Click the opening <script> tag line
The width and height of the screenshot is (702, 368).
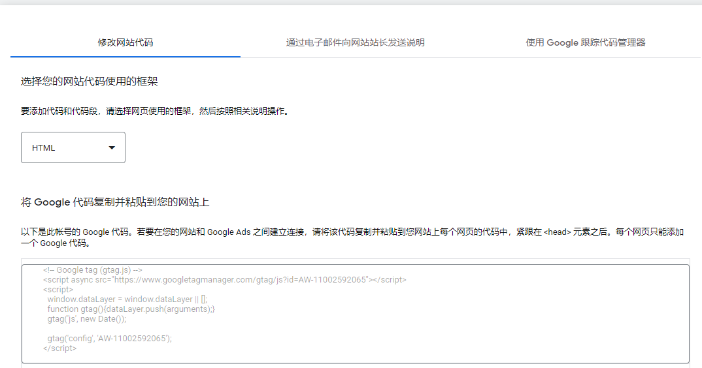[58, 290]
